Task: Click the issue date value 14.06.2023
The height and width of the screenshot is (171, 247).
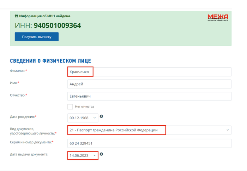Action: pos(79,155)
